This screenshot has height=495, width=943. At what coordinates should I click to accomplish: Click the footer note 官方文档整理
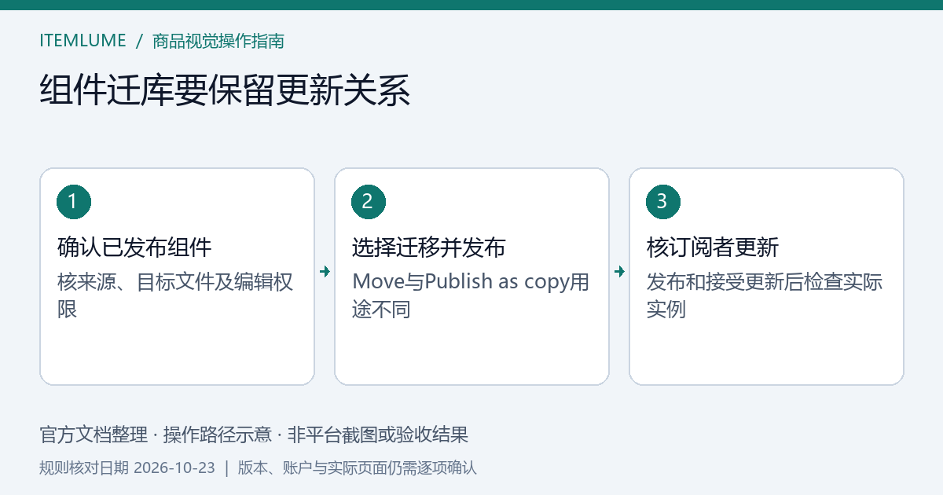click(x=94, y=434)
